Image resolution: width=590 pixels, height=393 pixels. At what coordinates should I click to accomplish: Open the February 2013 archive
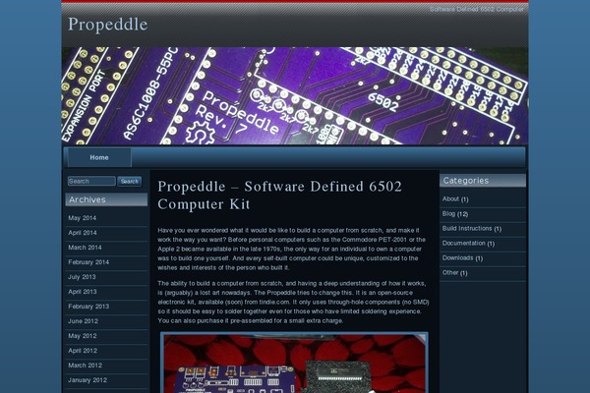(x=88, y=307)
